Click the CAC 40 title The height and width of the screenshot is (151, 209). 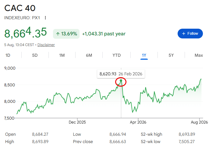tap(20, 8)
